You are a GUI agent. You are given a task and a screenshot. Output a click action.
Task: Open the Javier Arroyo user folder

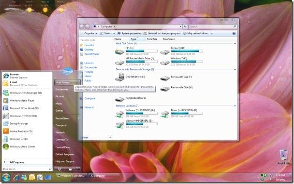(x=67, y=82)
